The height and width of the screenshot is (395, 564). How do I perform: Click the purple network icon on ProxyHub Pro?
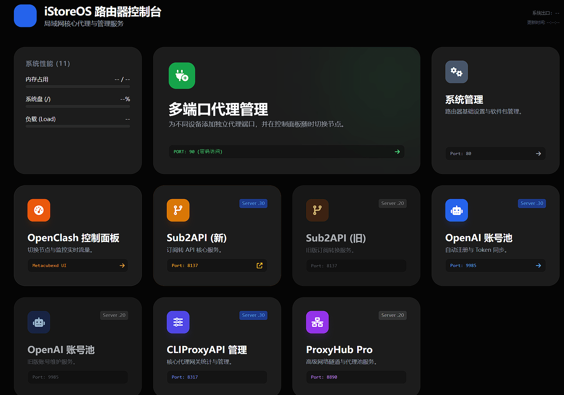(318, 322)
